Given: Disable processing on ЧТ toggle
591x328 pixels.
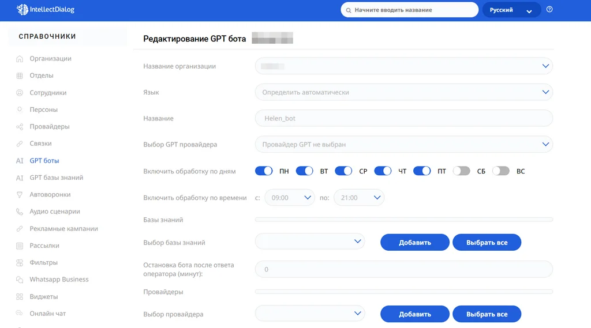Looking at the screenshot, I should (x=383, y=171).
